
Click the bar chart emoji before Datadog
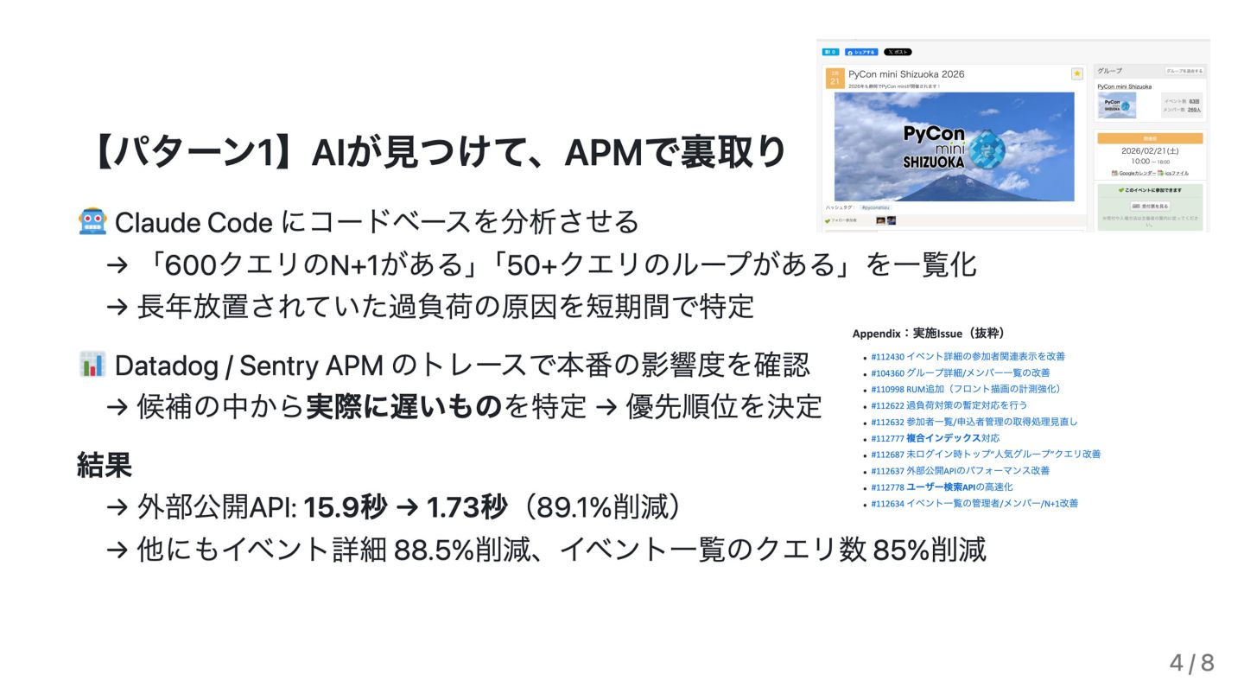point(92,366)
